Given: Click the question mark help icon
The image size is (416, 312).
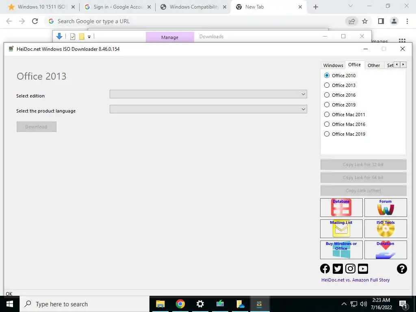Looking at the screenshot, I should click(402, 269).
